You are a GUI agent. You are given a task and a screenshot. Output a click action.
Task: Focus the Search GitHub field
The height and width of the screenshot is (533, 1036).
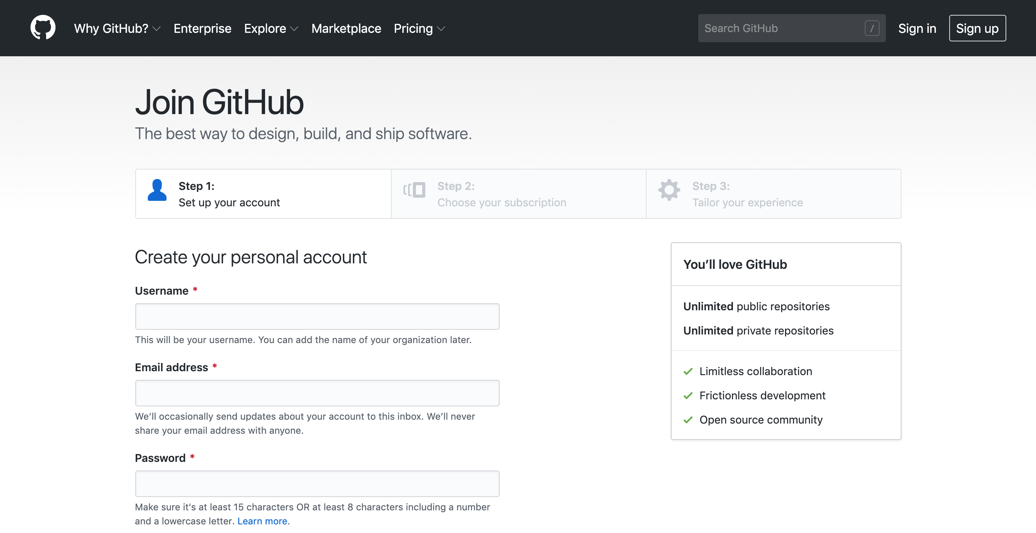791,28
